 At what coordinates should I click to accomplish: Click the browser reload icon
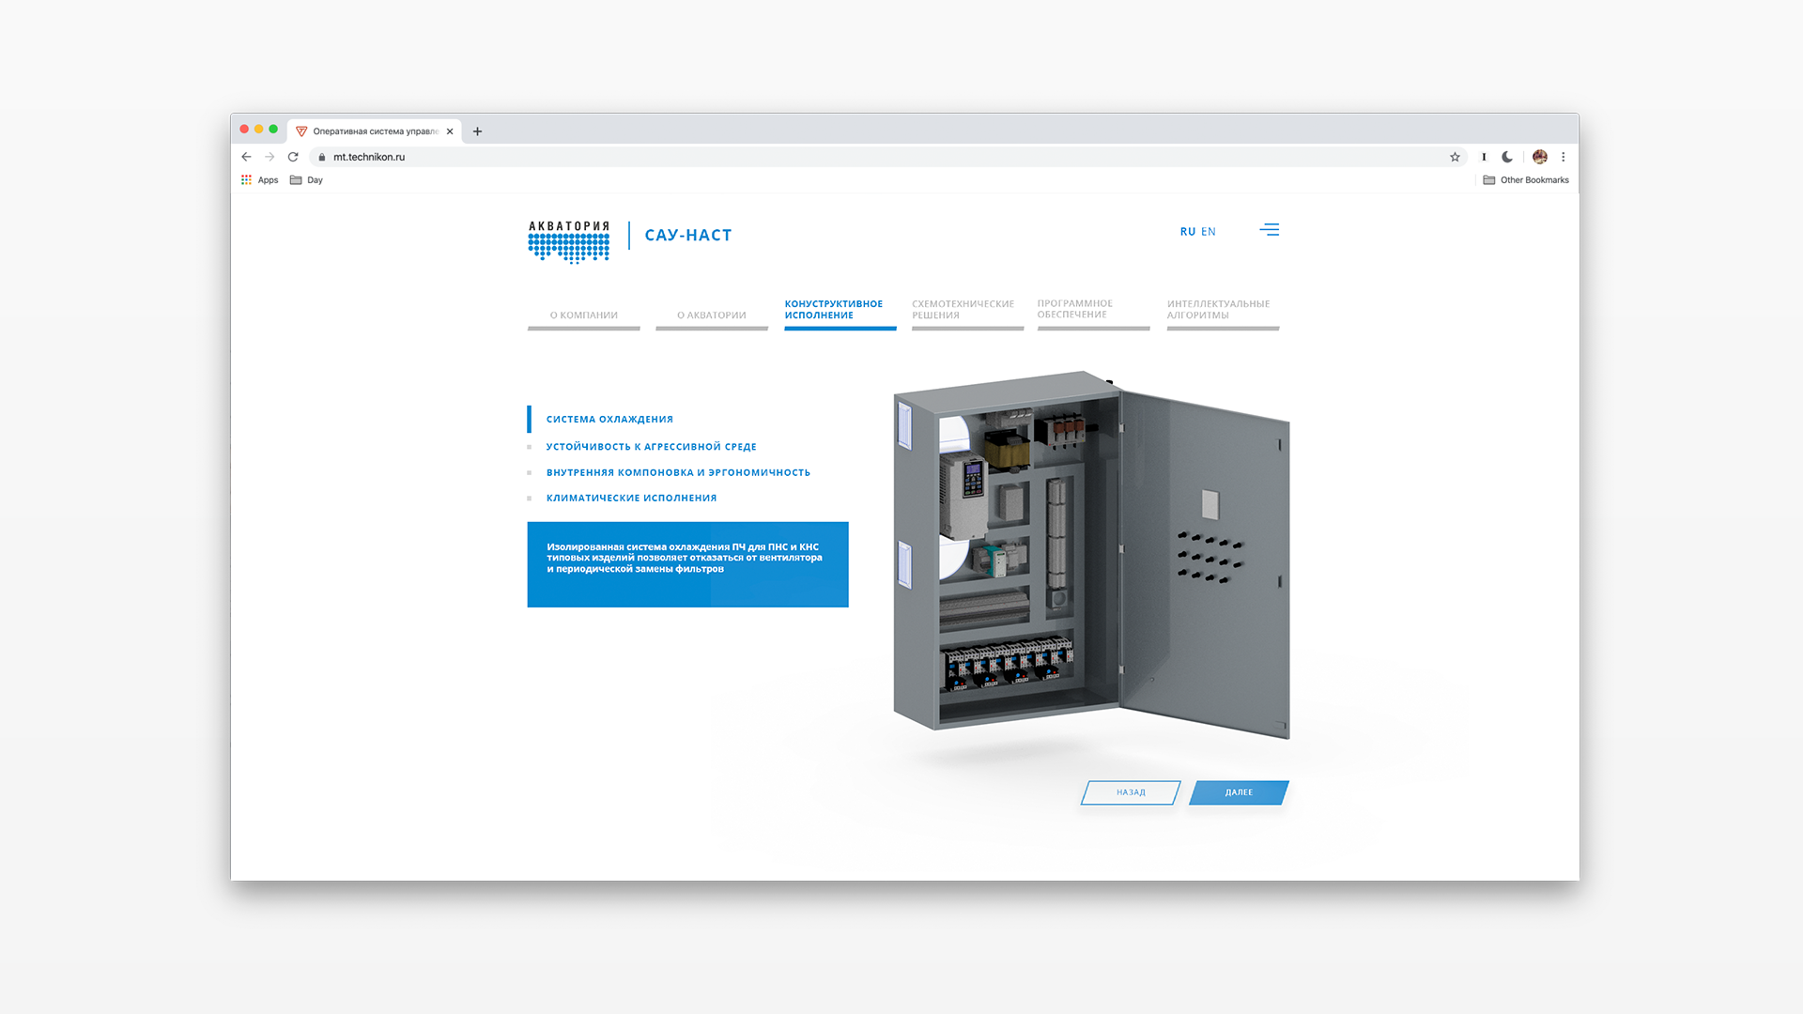click(x=293, y=157)
